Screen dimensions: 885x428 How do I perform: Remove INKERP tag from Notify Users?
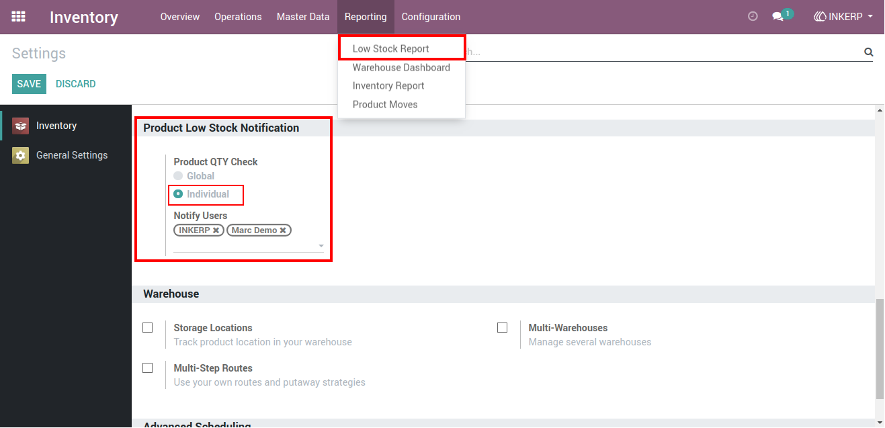pos(216,230)
